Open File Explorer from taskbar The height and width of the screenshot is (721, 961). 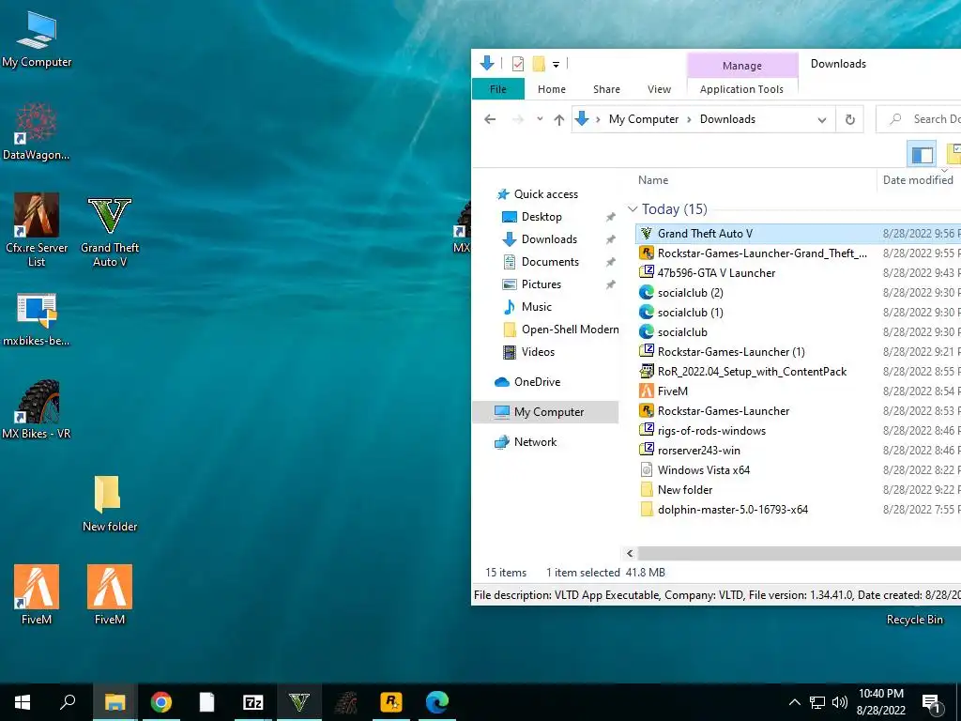(114, 702)
